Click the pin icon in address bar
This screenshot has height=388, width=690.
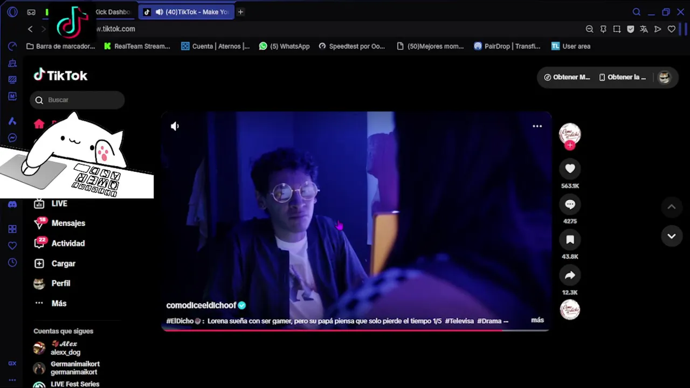point(603,29)
